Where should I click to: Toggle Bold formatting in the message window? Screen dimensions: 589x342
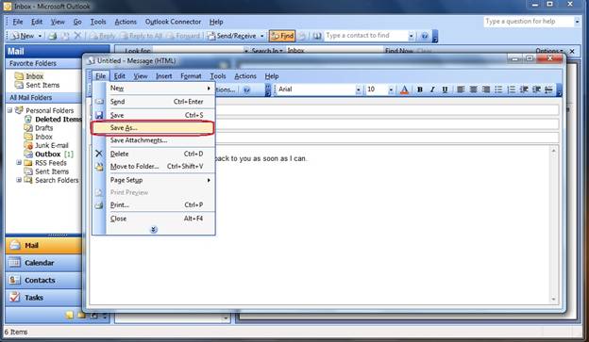tap(420, 90)
